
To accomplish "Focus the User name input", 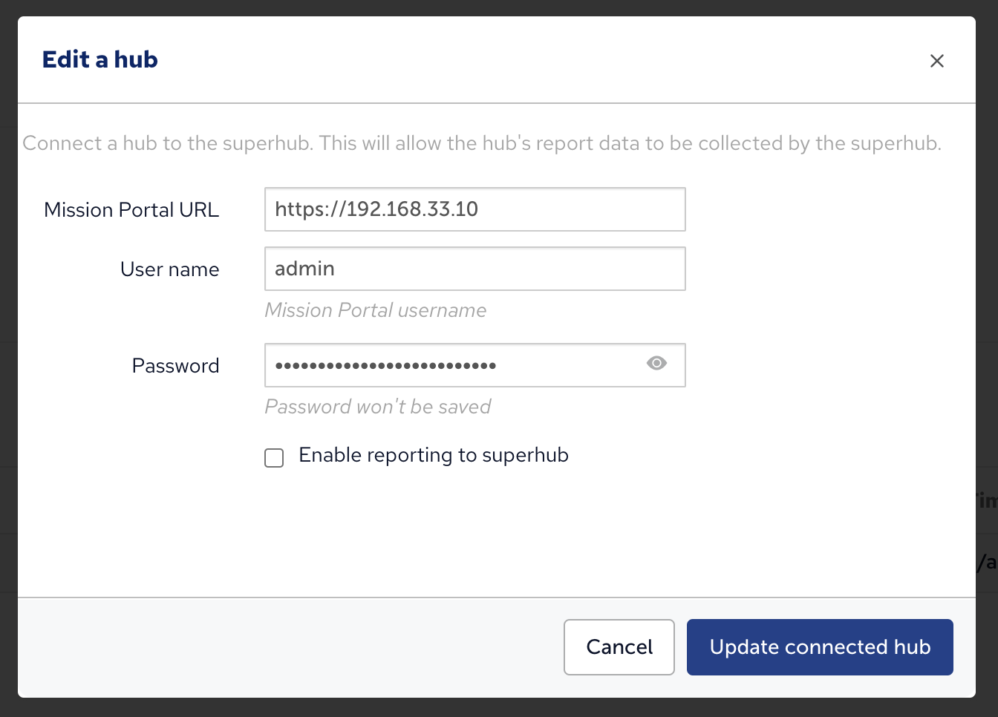I will [474, 269].
